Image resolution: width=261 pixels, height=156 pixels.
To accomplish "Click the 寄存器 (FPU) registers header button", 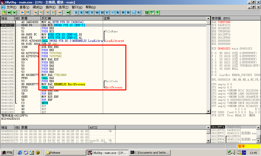I will [236, 18].
